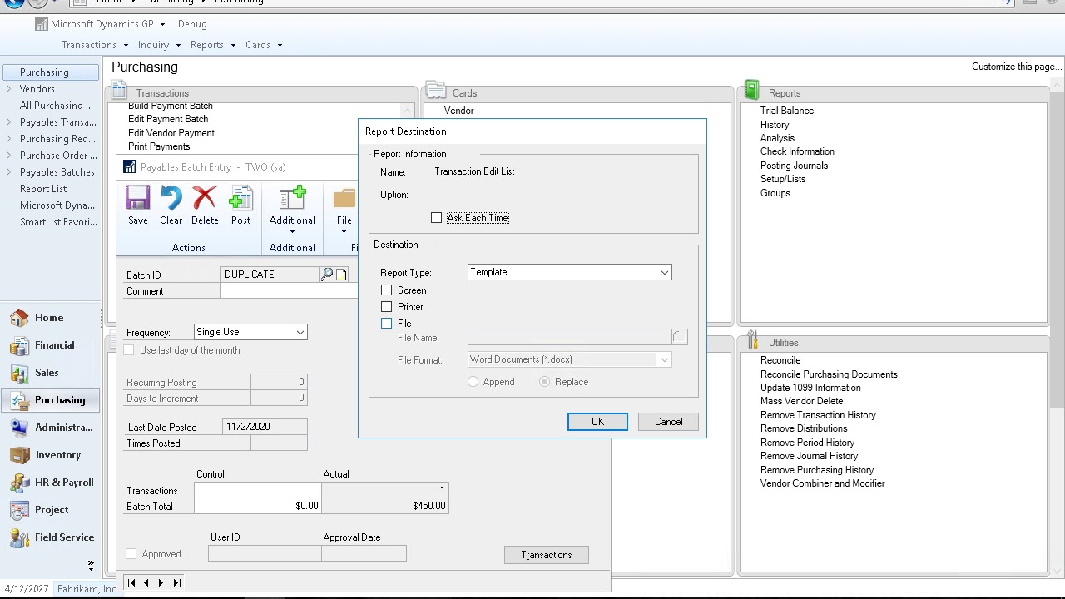Open the Field Service navigation button

pos(50,537)
